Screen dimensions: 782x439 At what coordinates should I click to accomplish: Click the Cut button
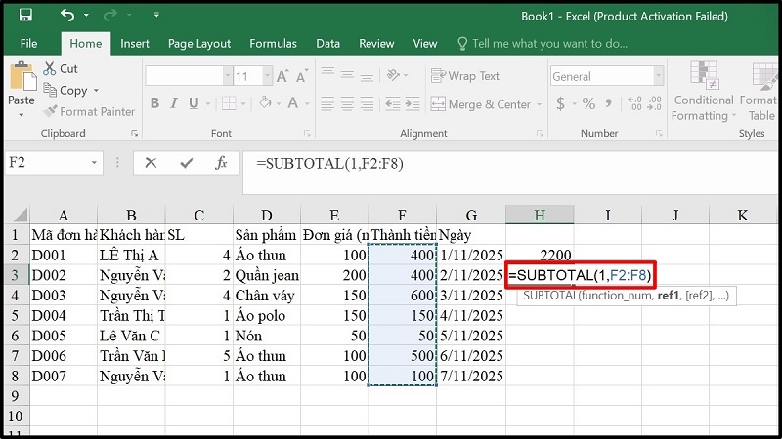tap(61, 68)
